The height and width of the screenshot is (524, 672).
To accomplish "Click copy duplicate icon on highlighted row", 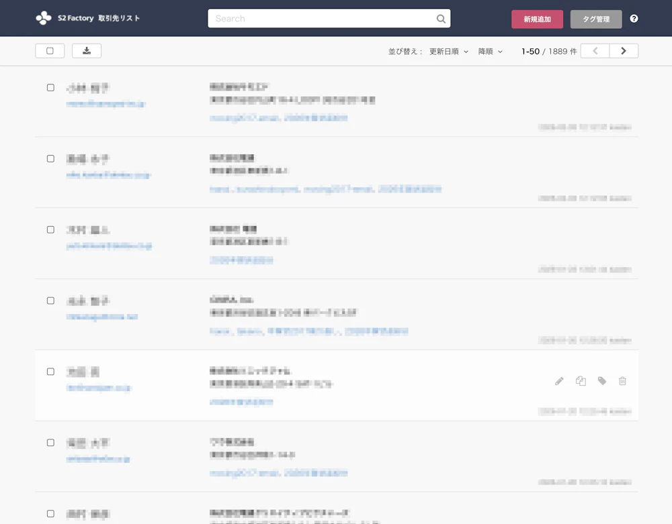I will [x=581, y=380].
